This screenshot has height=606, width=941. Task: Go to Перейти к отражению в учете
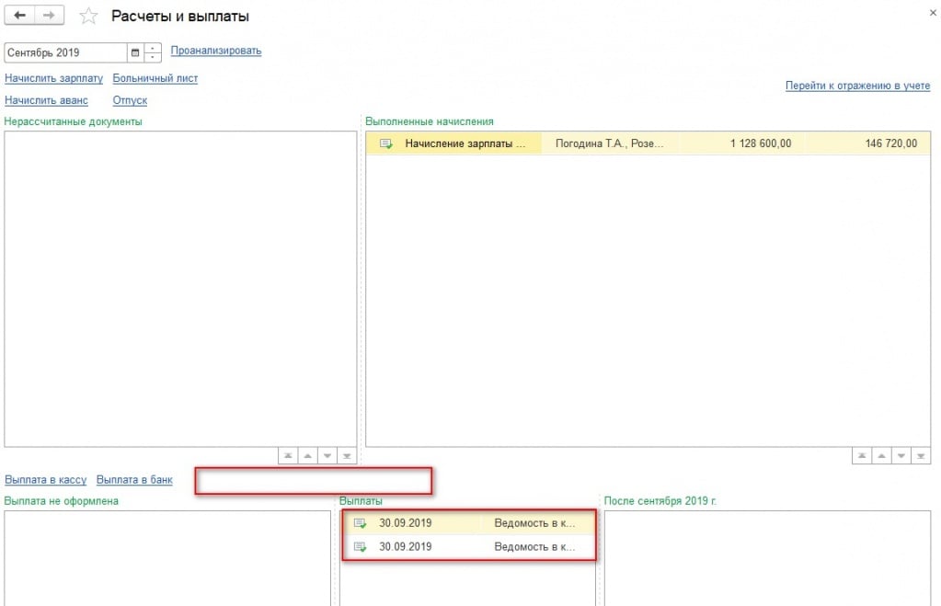click(x=857, y=86)
